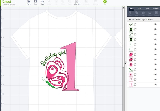Toggle visibility of upright pink petal layer

pyautogui.click(x=155, y=54)
